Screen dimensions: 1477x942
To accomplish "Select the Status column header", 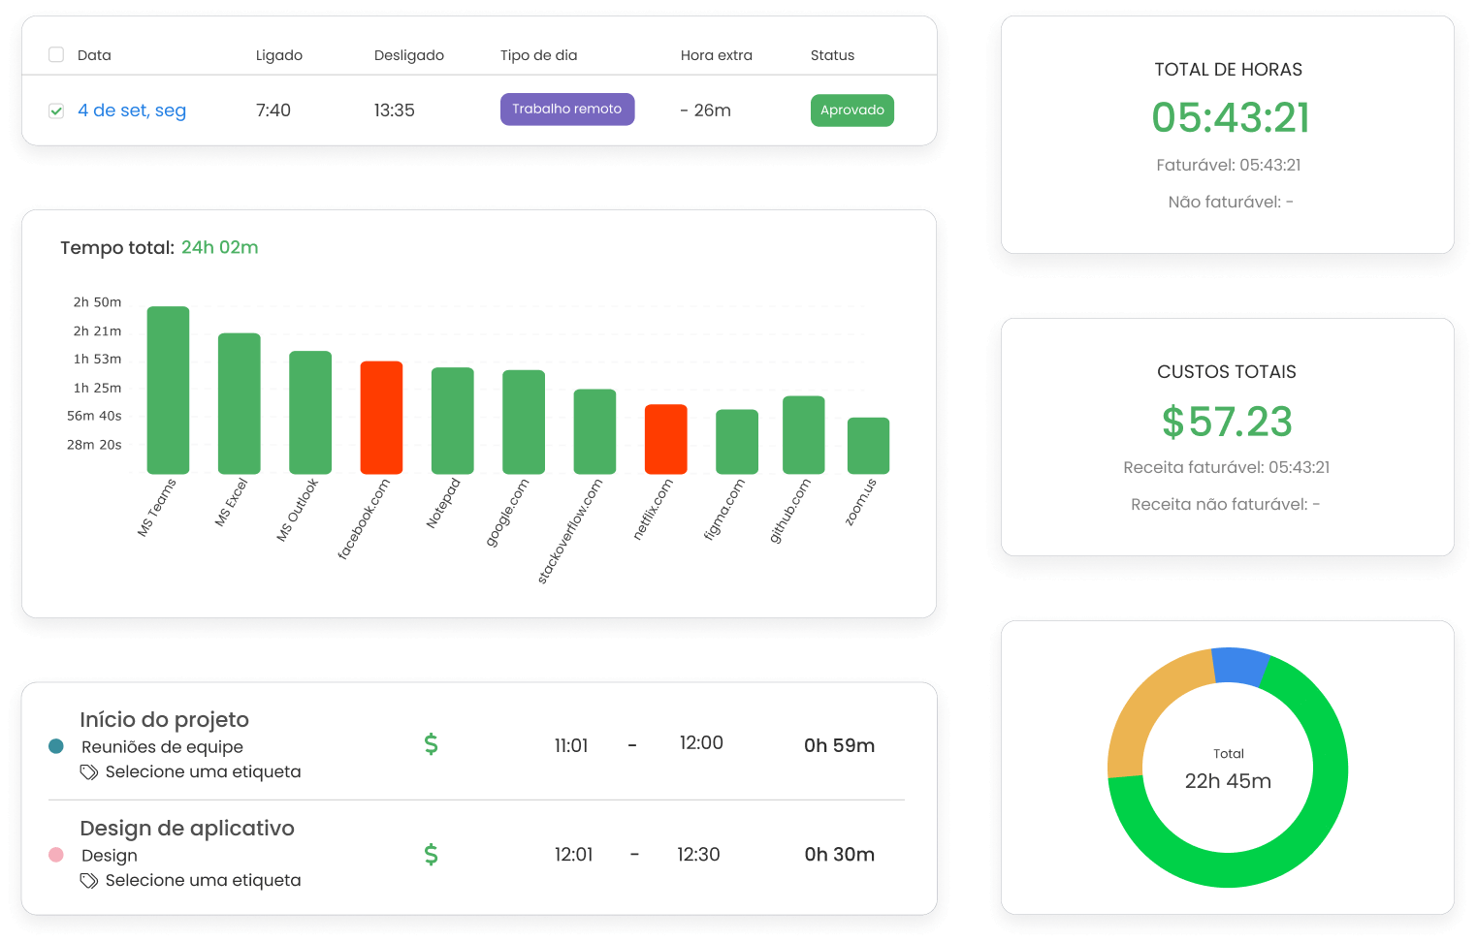I will (832, 55).
